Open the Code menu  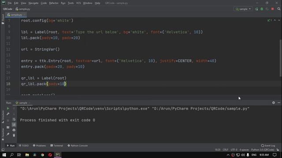44,3
